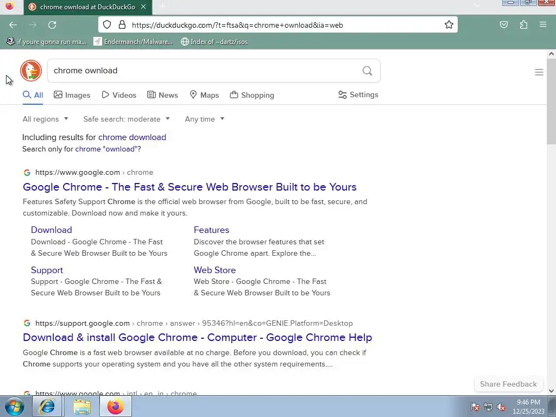Screen dimensions: 556x417
Task: Open Download & install Google Chrome Help result
Action: pyautogui.click(x=198, y=337)
